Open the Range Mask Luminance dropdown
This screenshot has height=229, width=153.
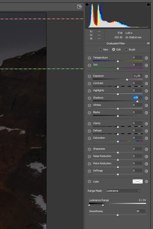pyautogui.click(x=123, y=191)
